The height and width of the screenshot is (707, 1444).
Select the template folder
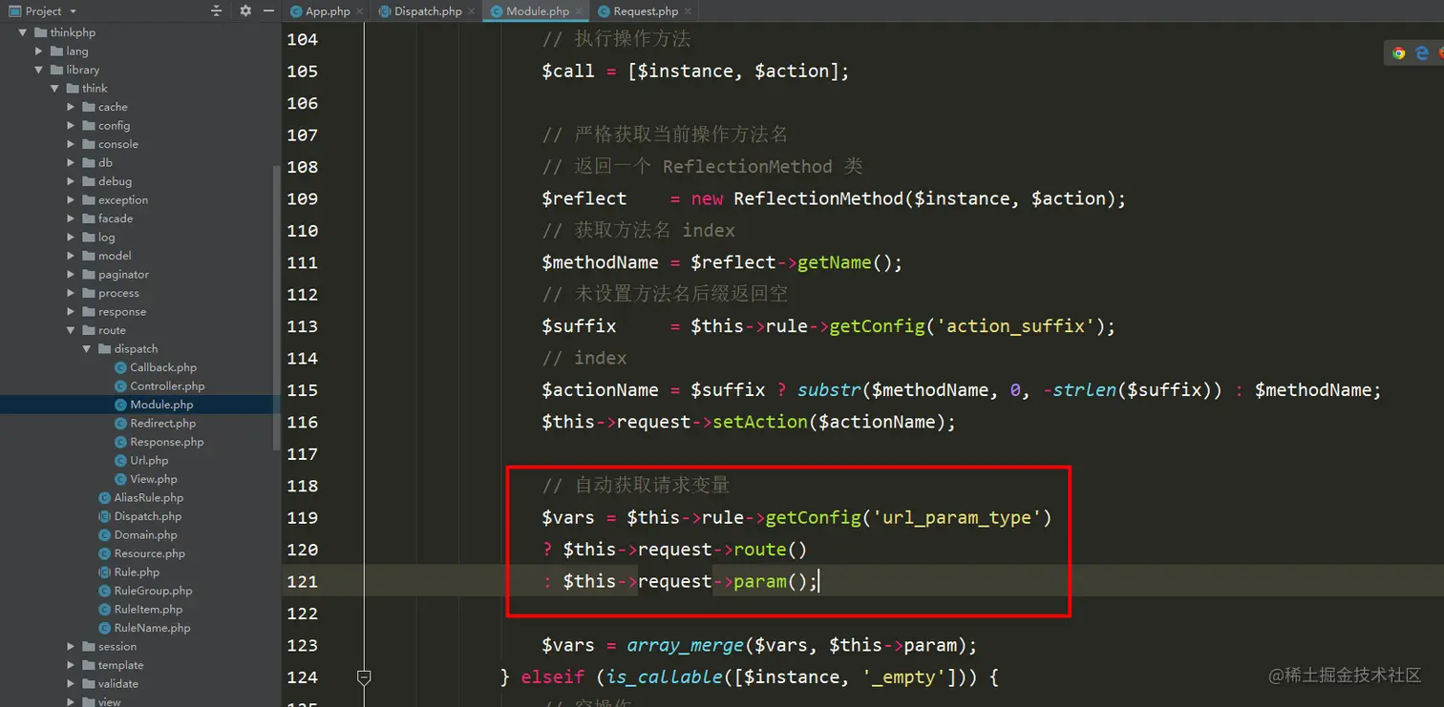coord(120,665)
